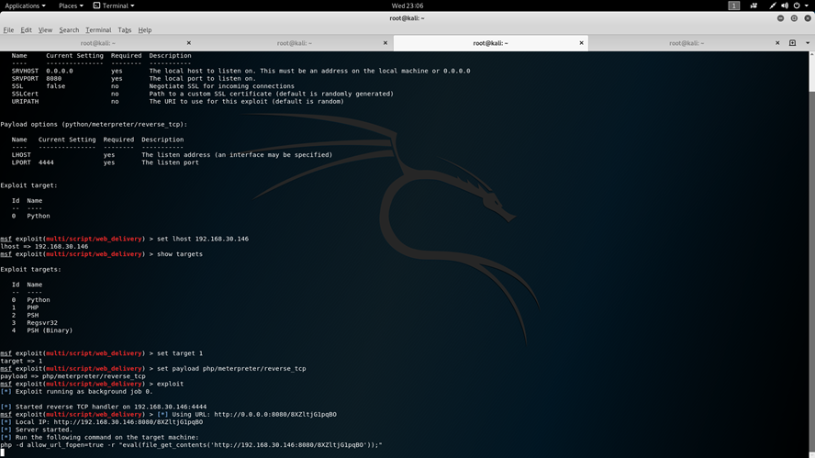The image size is (815, 458).
Task: Open the tab list dropdown arrow
Action: pyautogui.click(x=808, y=43)
